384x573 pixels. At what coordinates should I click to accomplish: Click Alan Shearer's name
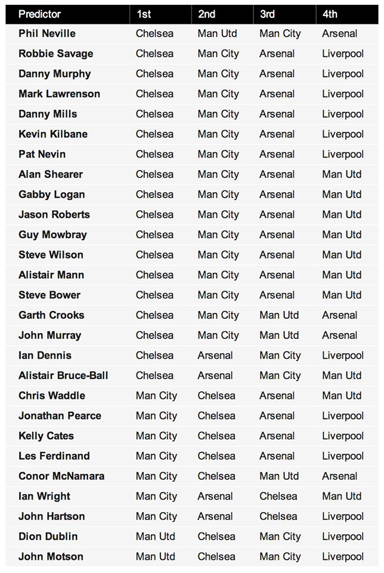51,174
